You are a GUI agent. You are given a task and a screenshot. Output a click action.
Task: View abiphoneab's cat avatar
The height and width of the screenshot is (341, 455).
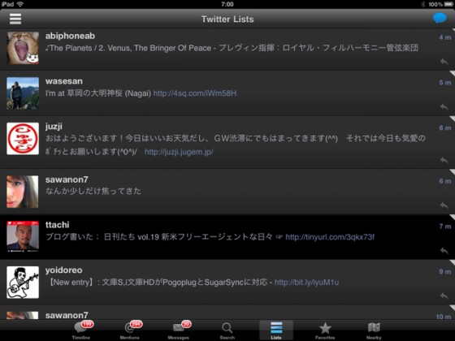tap(23, 48)
